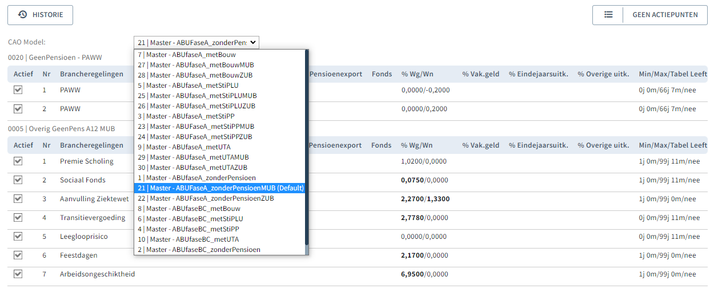Click the Historie button label
This screenshot has height=293, width=714.
click(x=47, y=15)
